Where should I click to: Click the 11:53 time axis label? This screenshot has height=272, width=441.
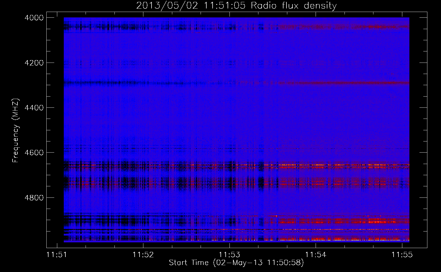click(x=229, y=255)
